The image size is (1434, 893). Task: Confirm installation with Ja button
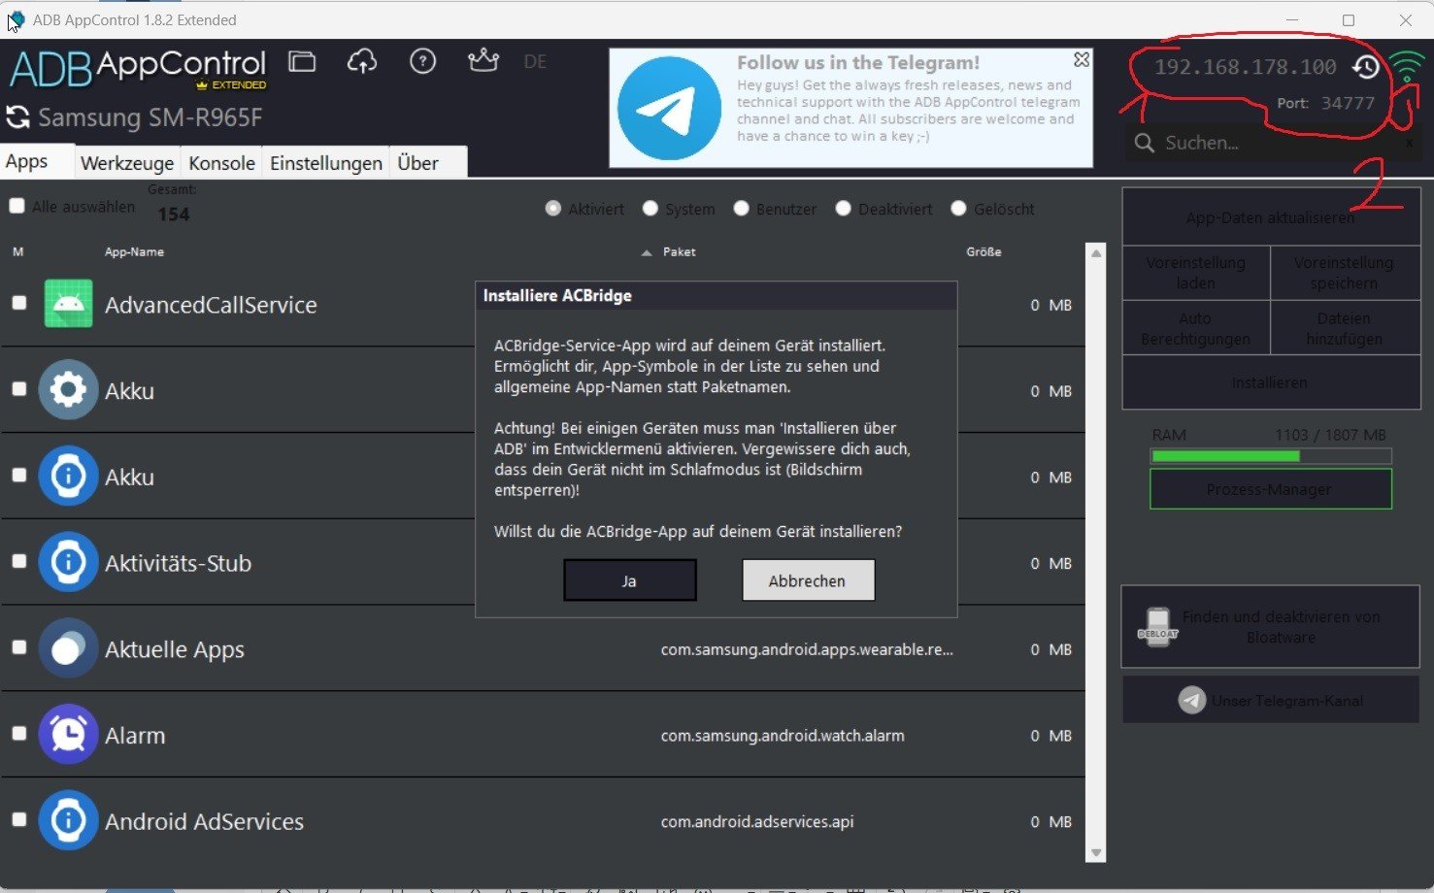point(629,580)
